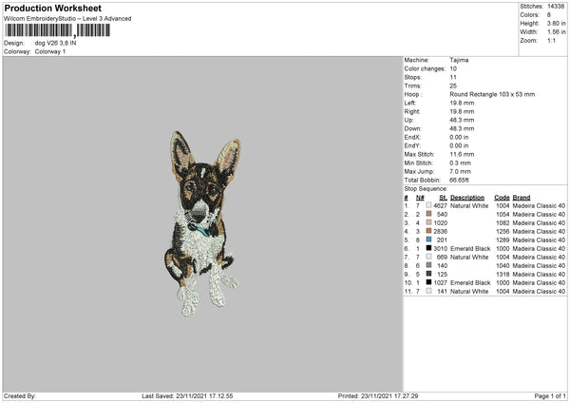Click stitch count 201 in stop sequence
The height and width of the screenshot is (403, 570).
coord(442,240)
